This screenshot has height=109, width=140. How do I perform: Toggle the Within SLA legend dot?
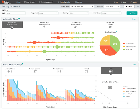coord(124,49)
